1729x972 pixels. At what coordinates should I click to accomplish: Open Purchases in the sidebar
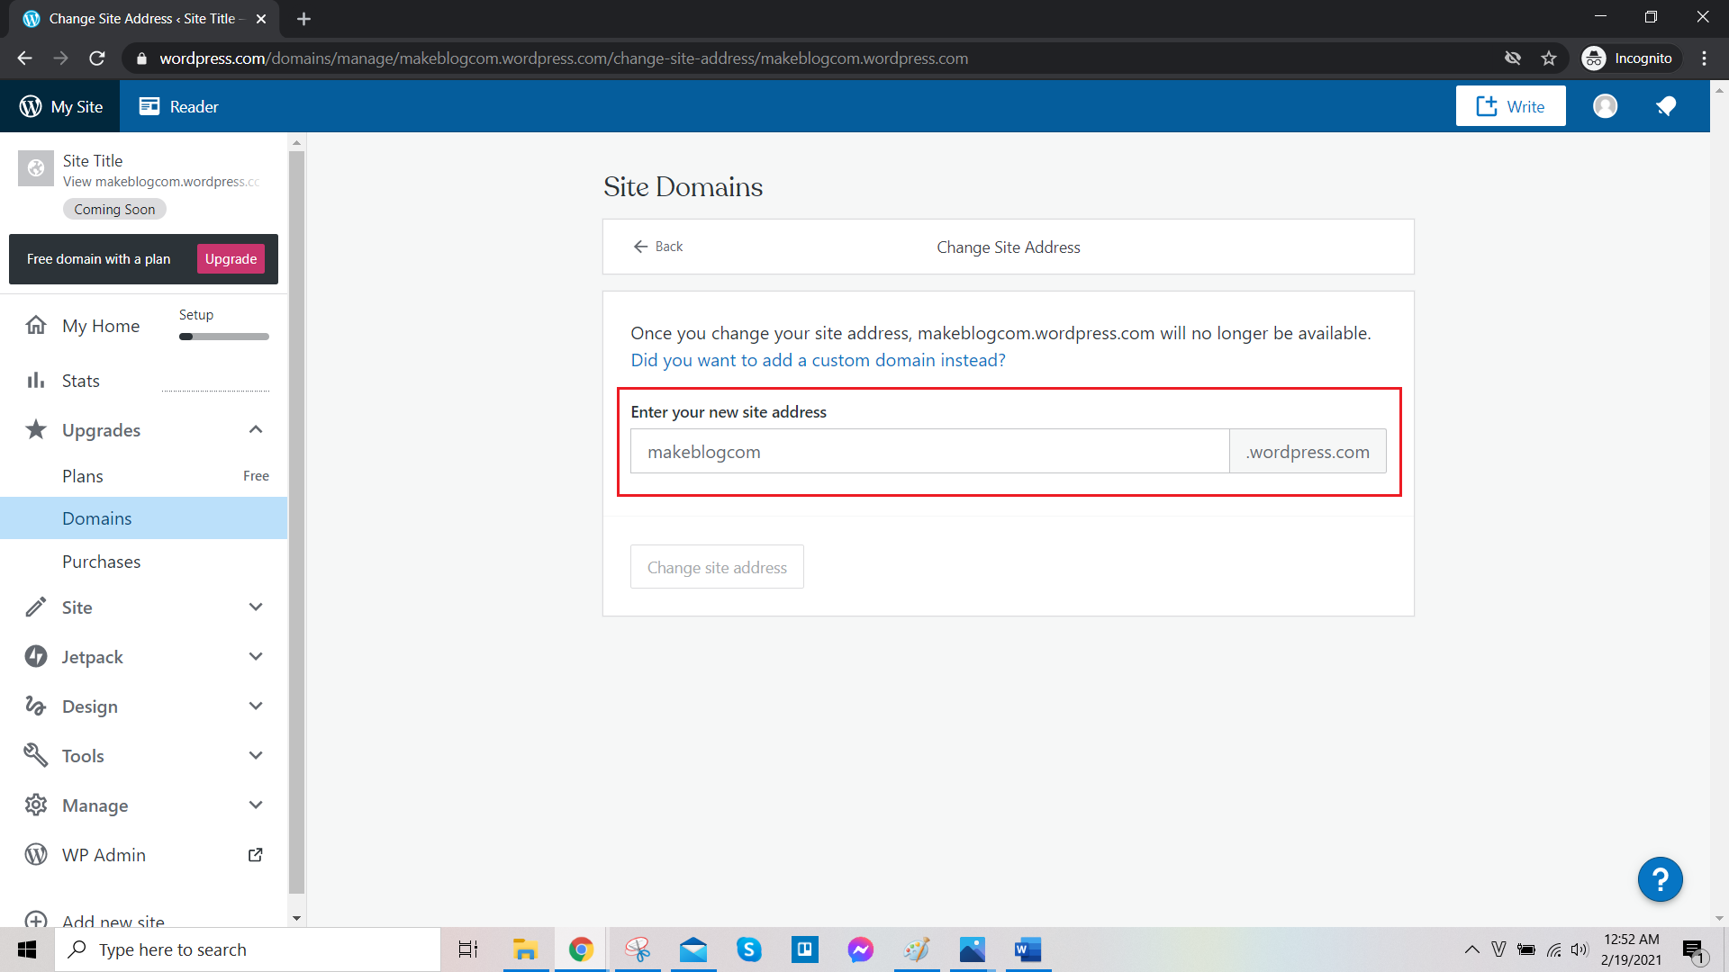[101, 562]
